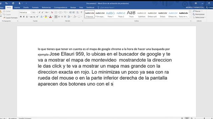Apply text effects glowing A icon
The width and height of the screenshot is (213, 119).
41,17
